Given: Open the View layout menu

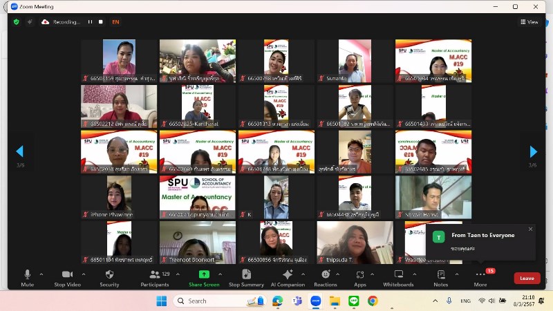Looking at the screenshot, I should pos(529,22).
